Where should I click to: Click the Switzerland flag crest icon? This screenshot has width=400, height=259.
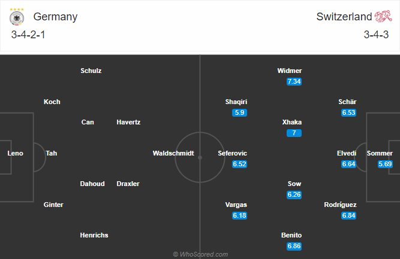pos(383,16)
